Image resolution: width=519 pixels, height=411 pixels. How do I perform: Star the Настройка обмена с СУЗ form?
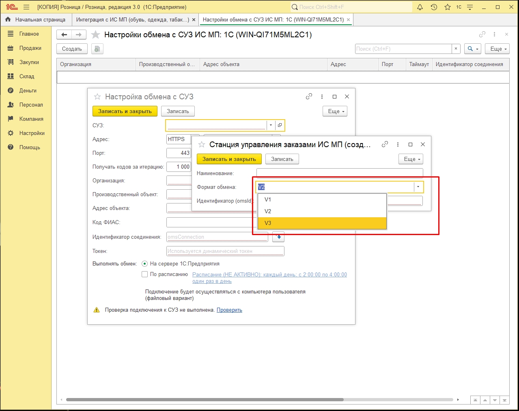pyautogui.click(x=97, y=96)
